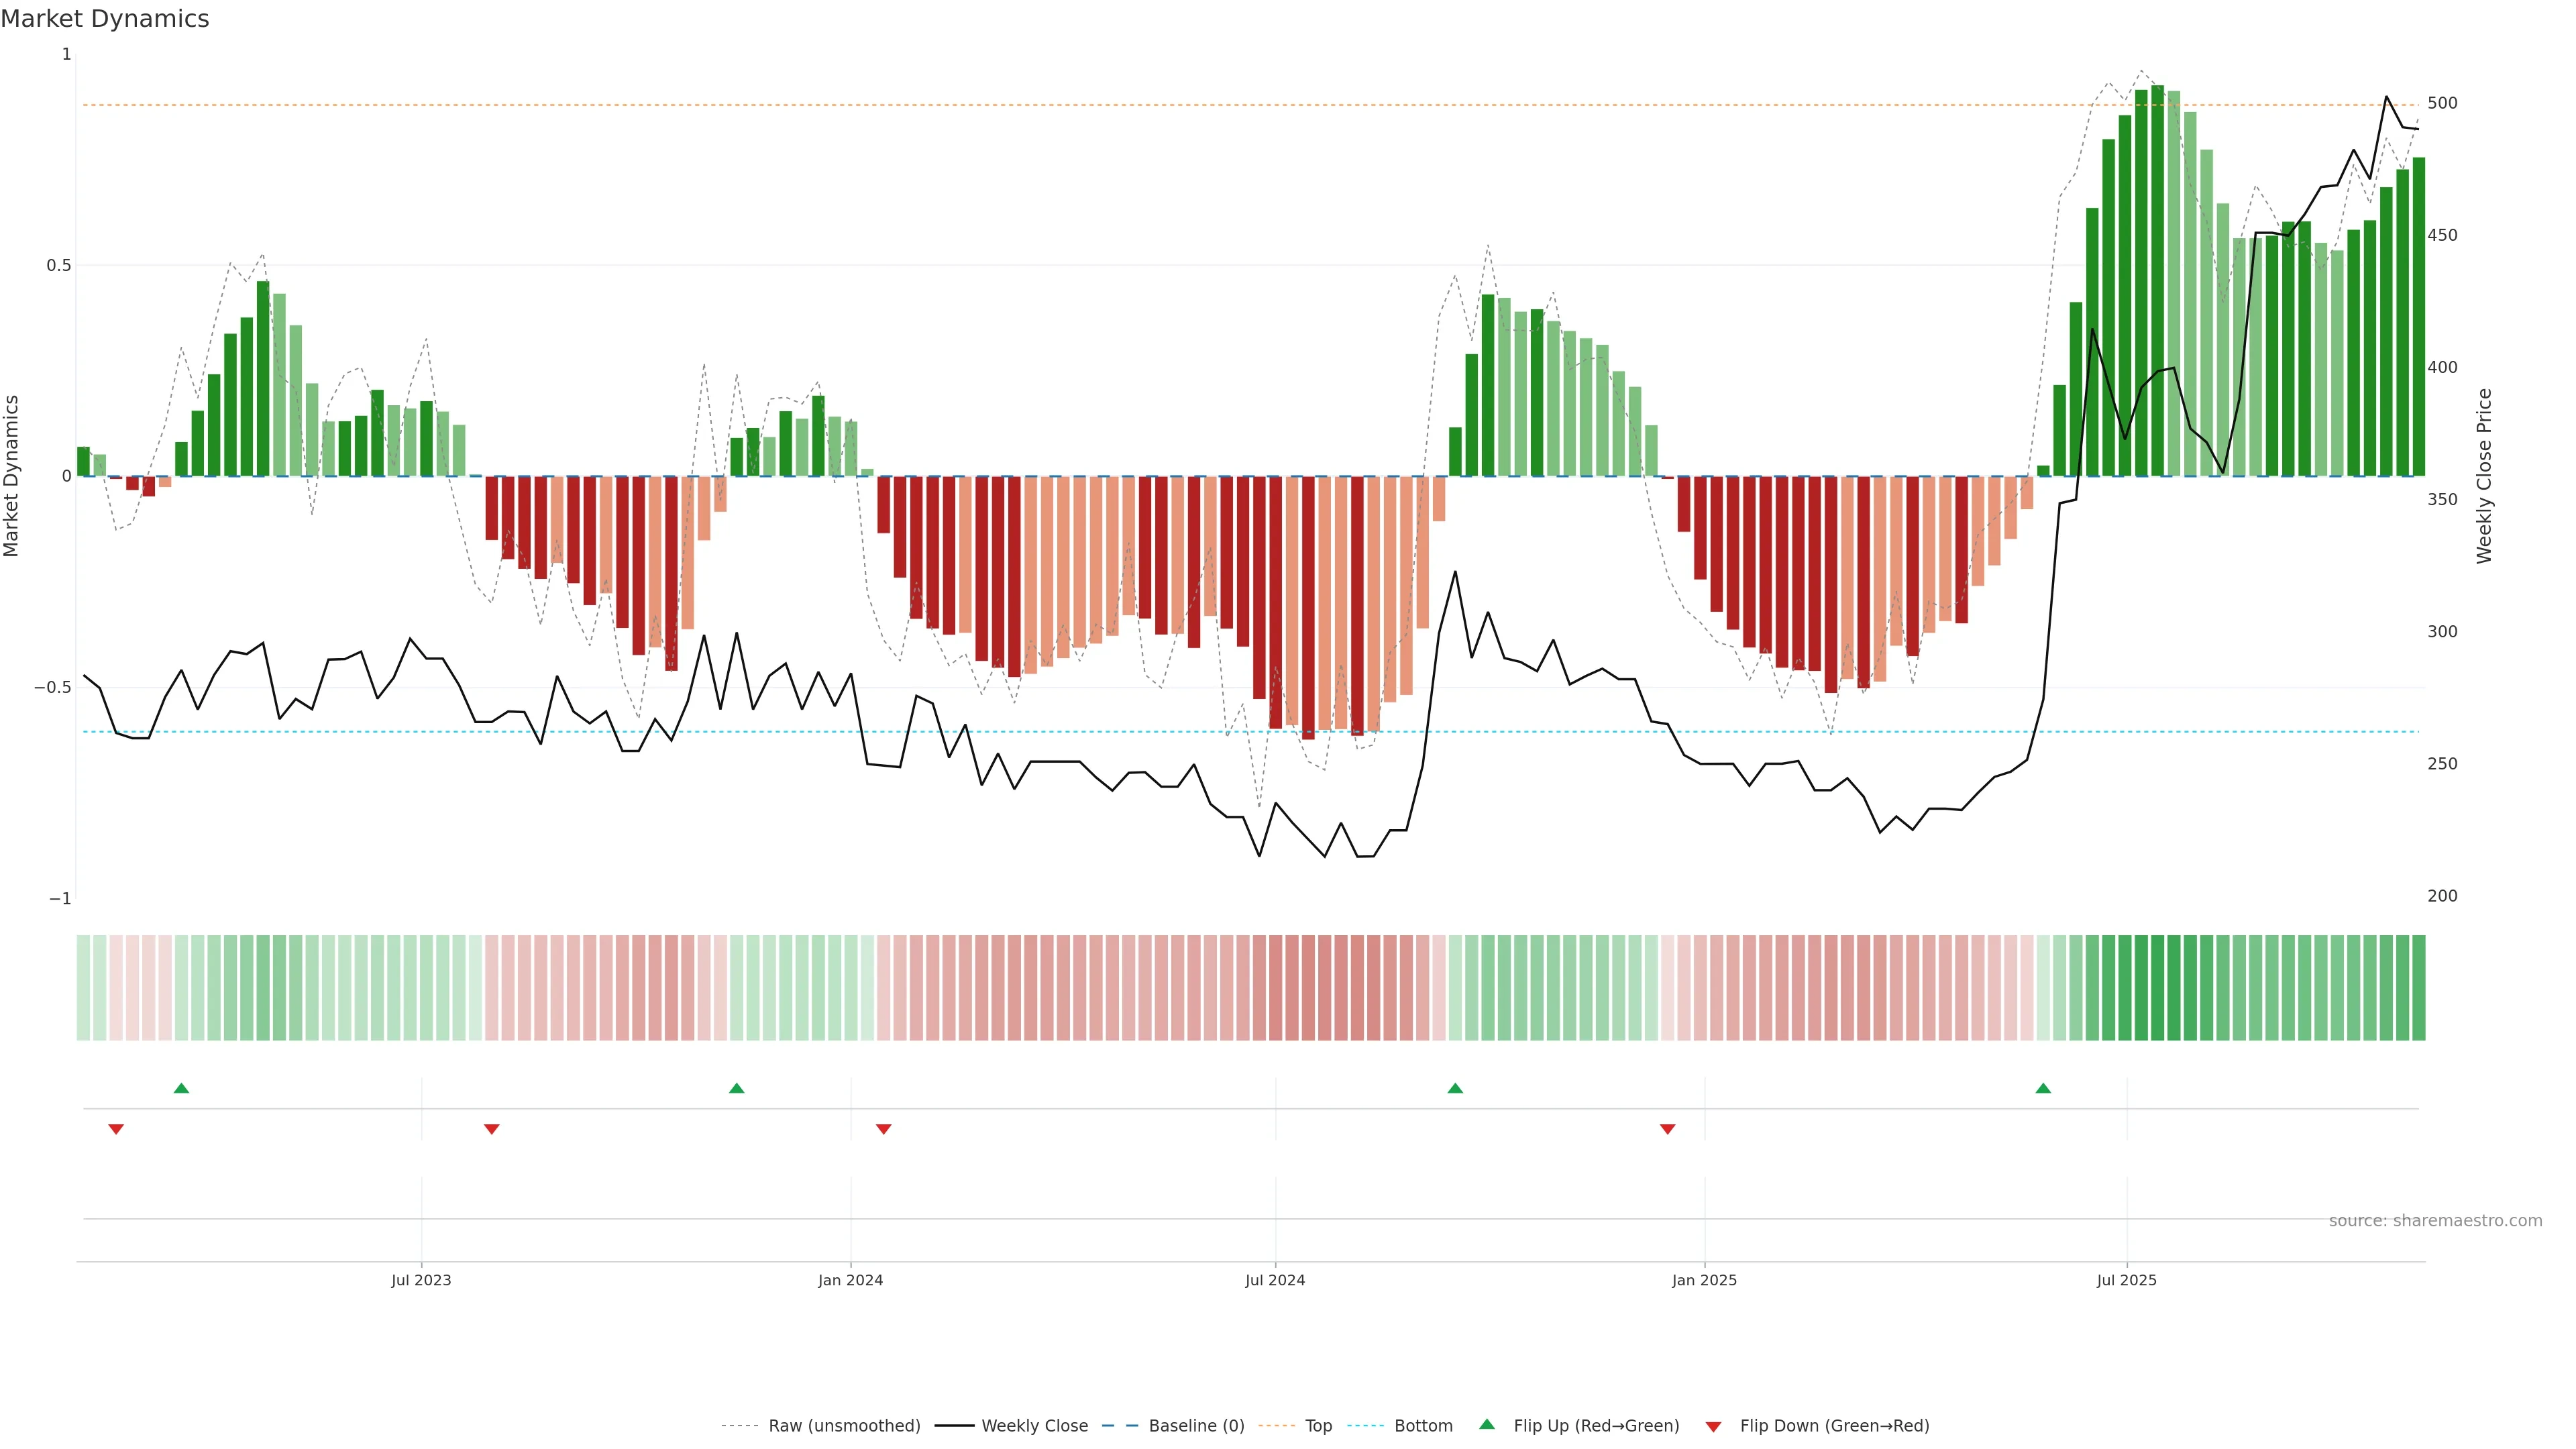Image resolution: width=2576 pixels, height=1449 pixels.
Task: Click the Market Dynamics chart title
Action: pyautogui.click(x=105, y=19)
